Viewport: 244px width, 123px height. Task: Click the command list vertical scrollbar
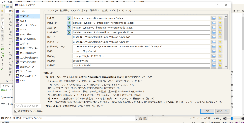click(x=226, y=29)
